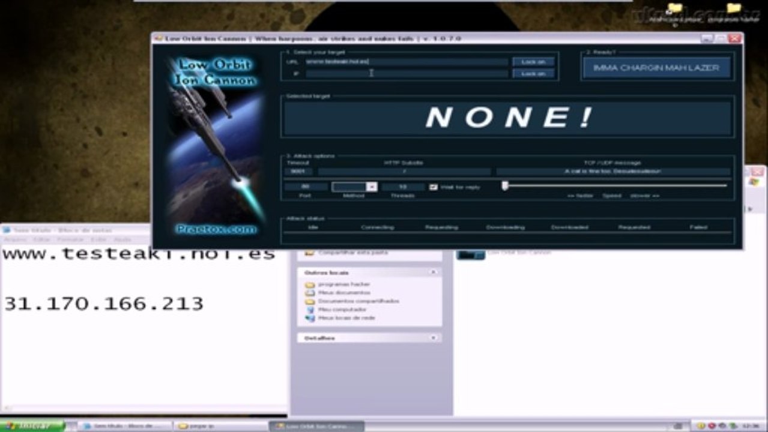Click the Timeout value field
This screenshot has height=432, width=768.
coord(298,172)
